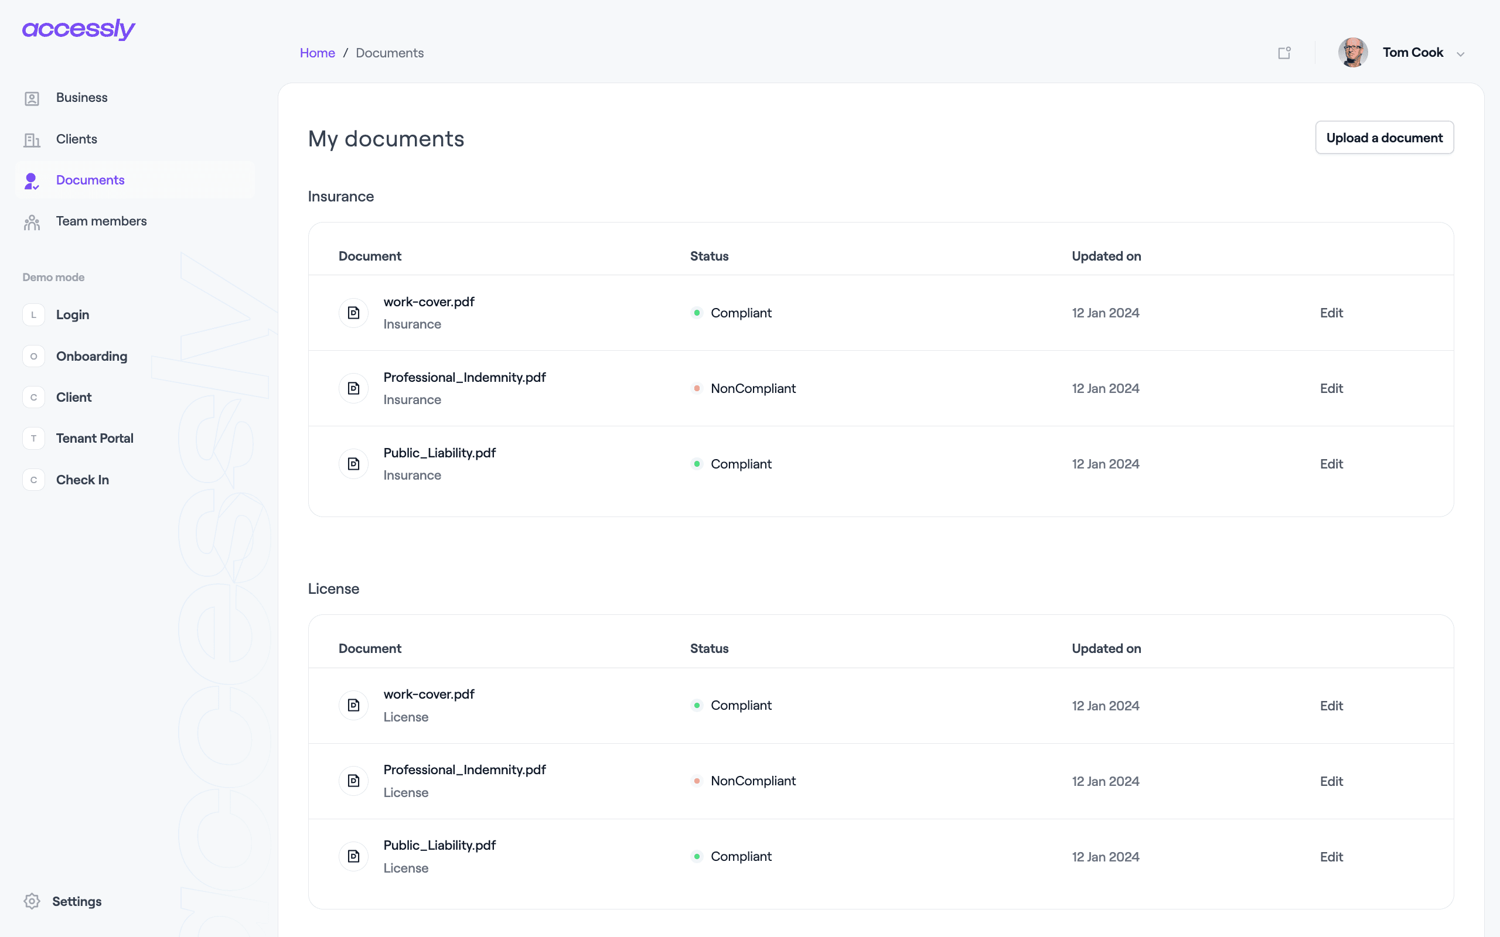
Task: Click the file icon for Insurance Professional_Indemnity.pdf
Action: 353,388
